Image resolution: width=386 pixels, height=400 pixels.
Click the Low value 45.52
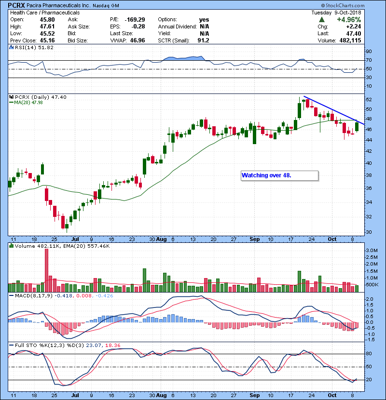point(47,33)
